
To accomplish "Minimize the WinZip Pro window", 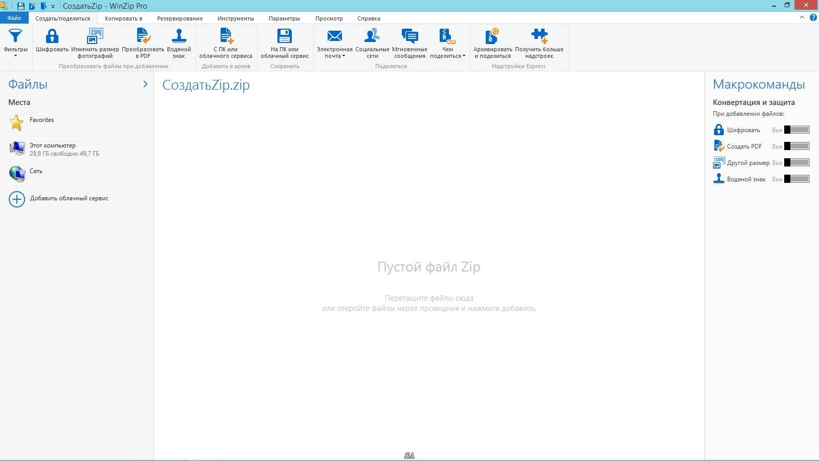I will pyautogui.click(x=773, y=5).
